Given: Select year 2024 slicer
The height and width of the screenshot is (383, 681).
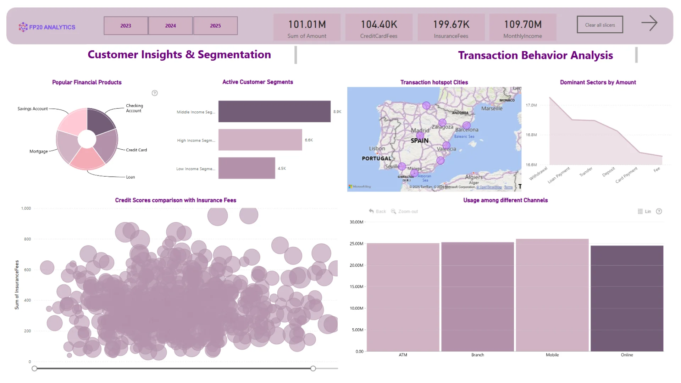Looking at the screenshot, I should (x=171, y=26).
